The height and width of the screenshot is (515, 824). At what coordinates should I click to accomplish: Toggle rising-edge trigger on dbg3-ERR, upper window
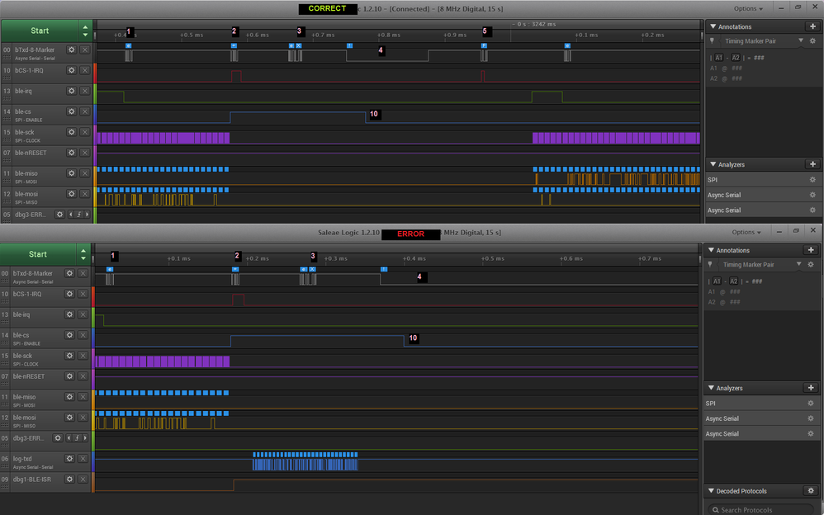pos(78,215)
